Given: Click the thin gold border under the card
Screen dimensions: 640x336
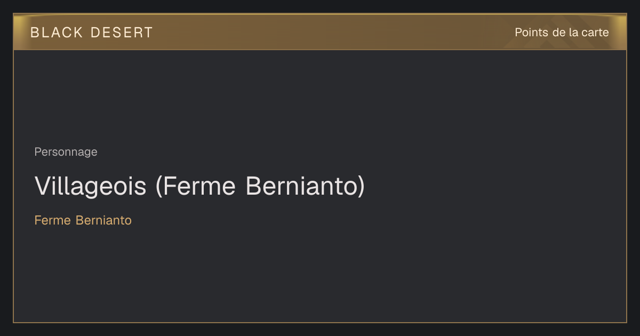Looking at the screenshot, I should click(320, 322).
